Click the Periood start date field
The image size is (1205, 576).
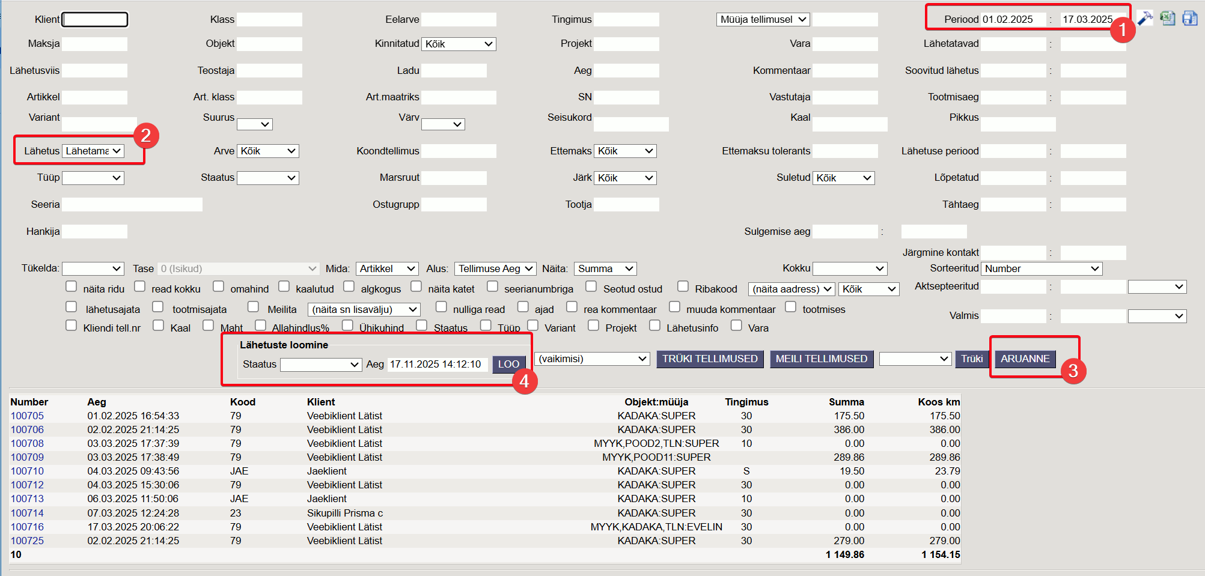click(x=1013, y=19)
